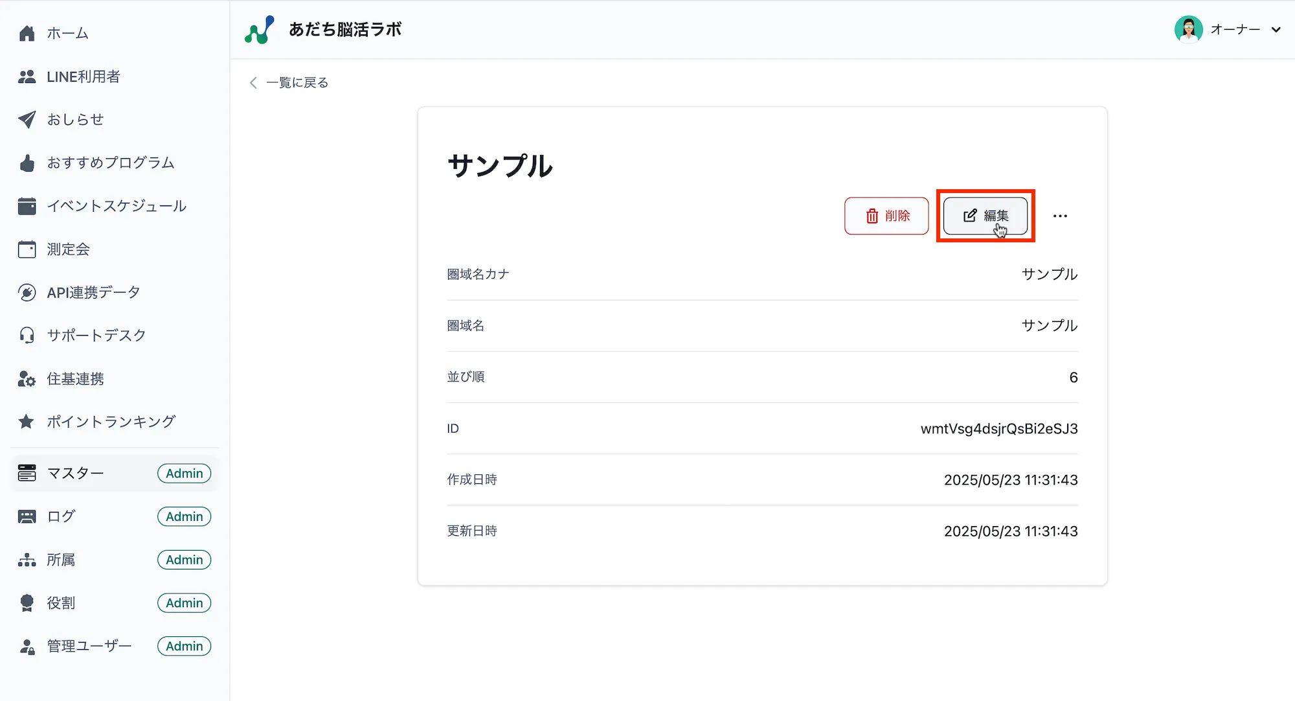Screen dimensions: 1295x701
Task: Click the star ポイントランキング icon
Action: click(27, 422)
